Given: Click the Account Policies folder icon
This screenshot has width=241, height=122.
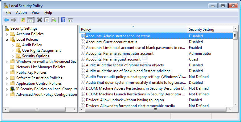Looking at the screenshot, I should [12, 34].
